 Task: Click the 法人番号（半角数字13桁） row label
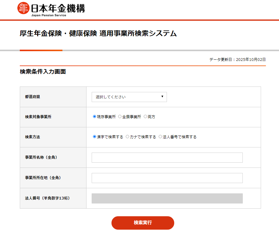[48, 198]
